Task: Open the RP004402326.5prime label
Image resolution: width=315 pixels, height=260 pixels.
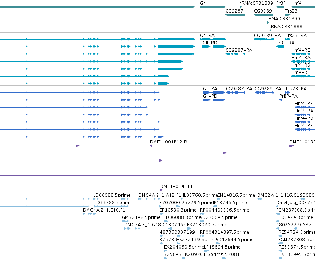Action: 224,210
